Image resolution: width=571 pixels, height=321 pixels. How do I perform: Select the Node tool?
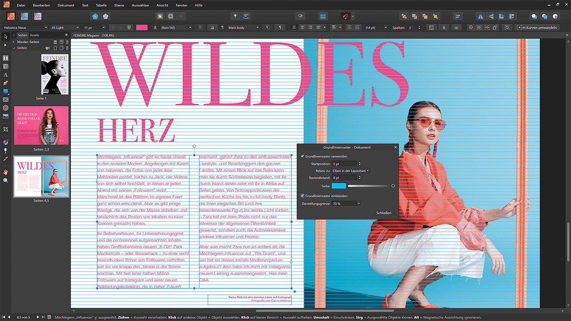coord(5,45)
